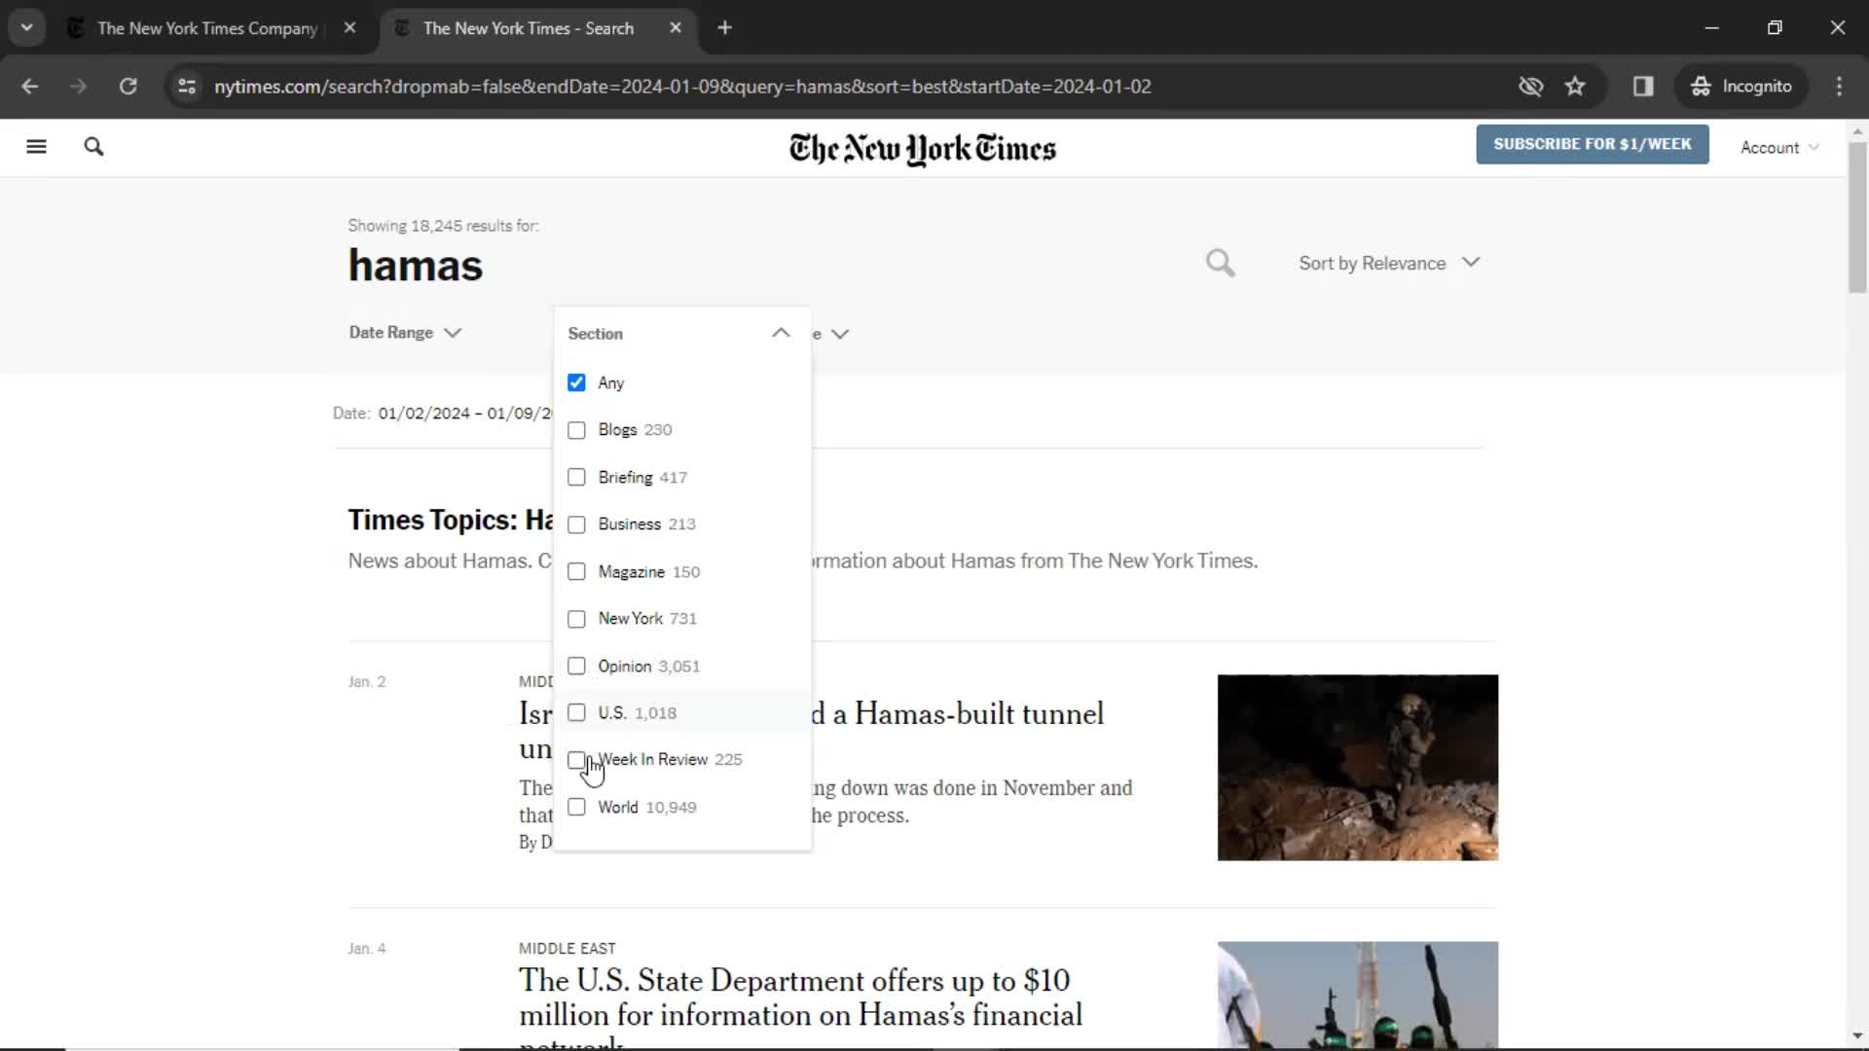Viewport: 1869px width, 1051px height.
Task: Check the Week In Review filter
Action: 576,760
